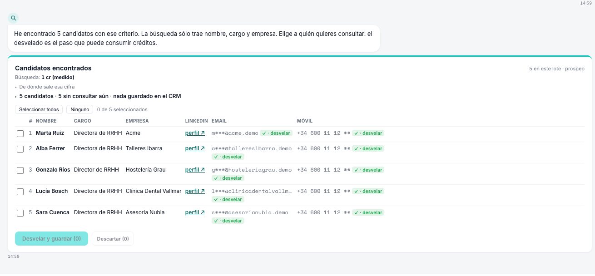The height and width of the screenshot is (276, 595).
Task: Check the box next to Sara Cuenca
Action: pyautogui.click(x=20, y=213)
